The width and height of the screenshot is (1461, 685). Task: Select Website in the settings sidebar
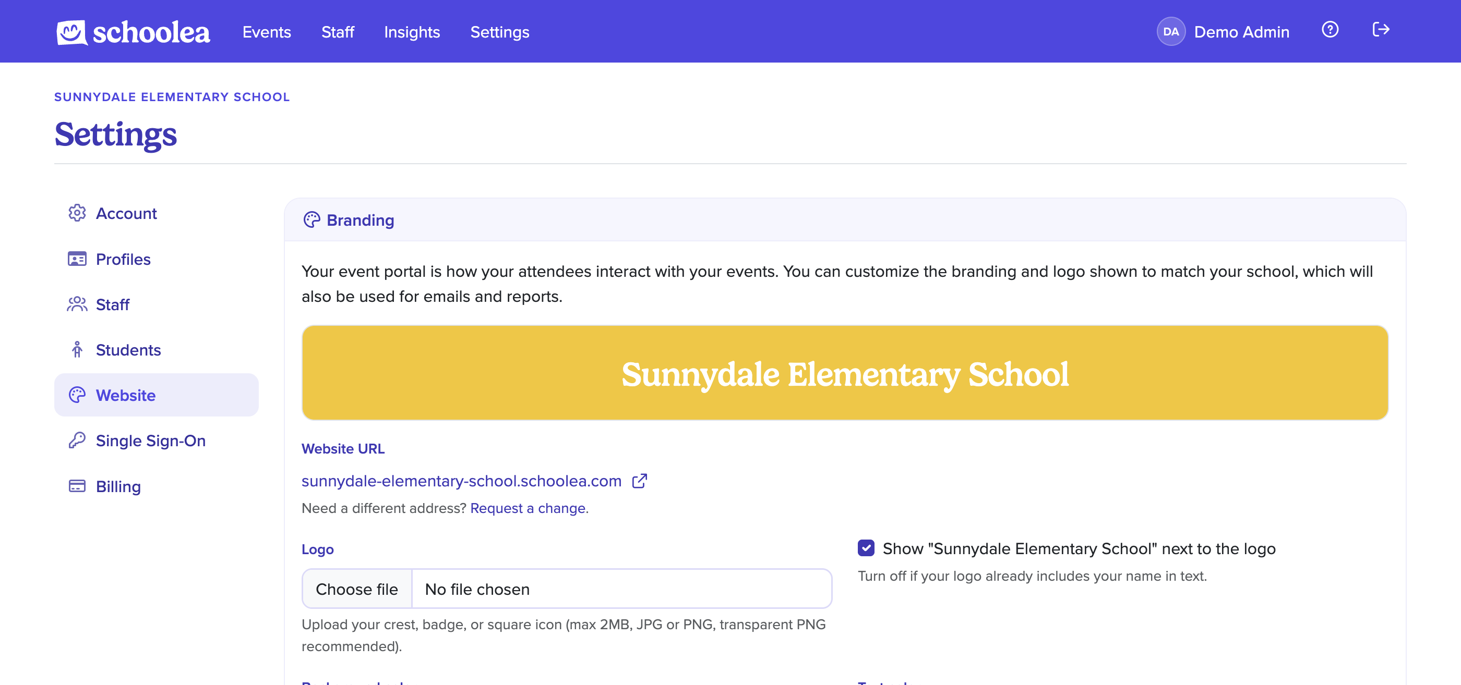coord(157,395)
